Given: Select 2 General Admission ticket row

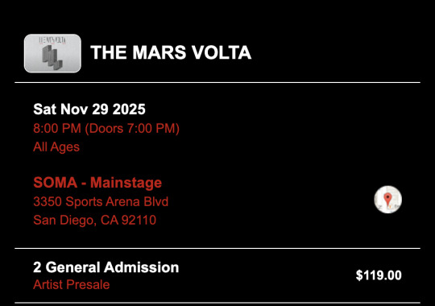Looking at the screenshot, I should click(217, 275).
